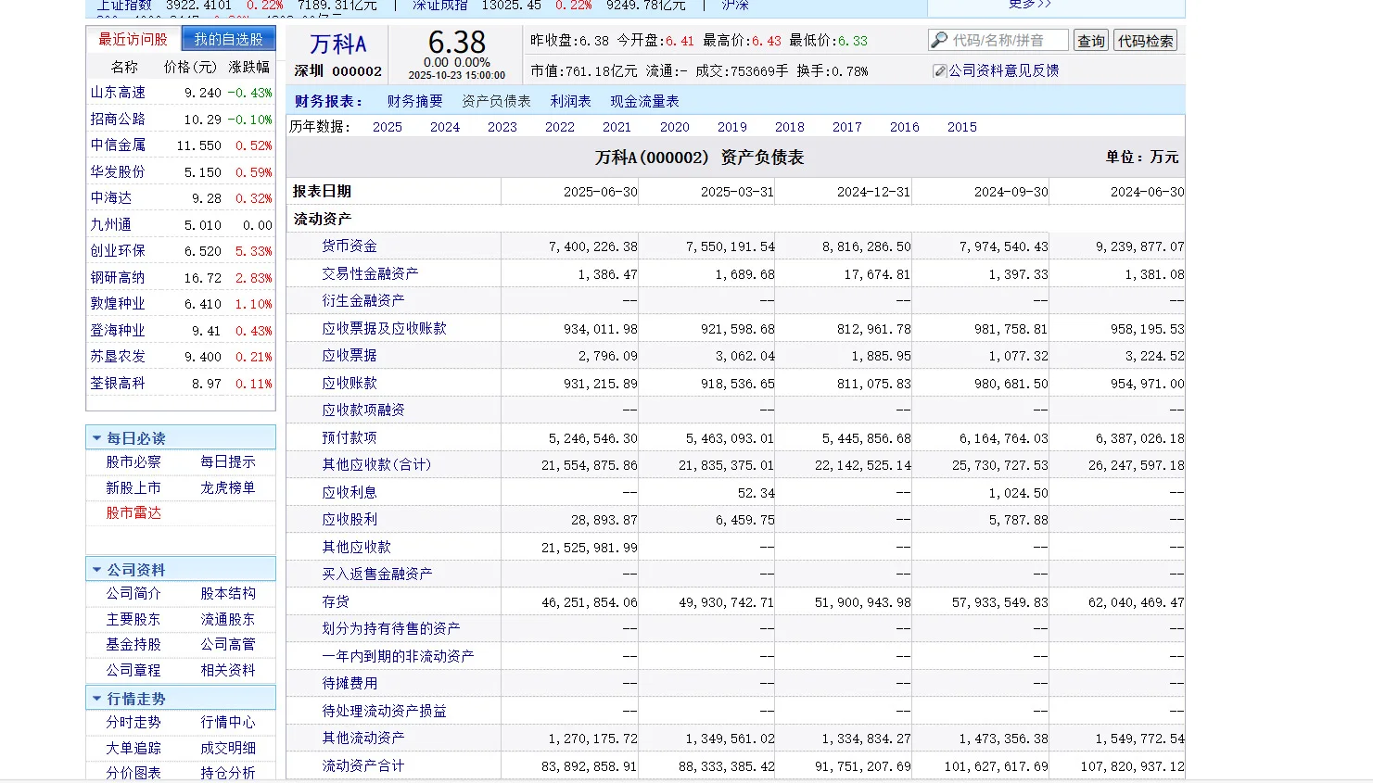Open 新股上市 link
The width and height of the screenshot is (1373, 783).
[133, 487]
